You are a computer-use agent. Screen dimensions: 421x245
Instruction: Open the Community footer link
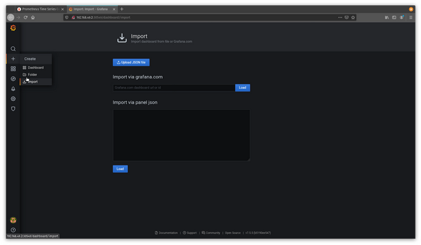click(211, 233)
